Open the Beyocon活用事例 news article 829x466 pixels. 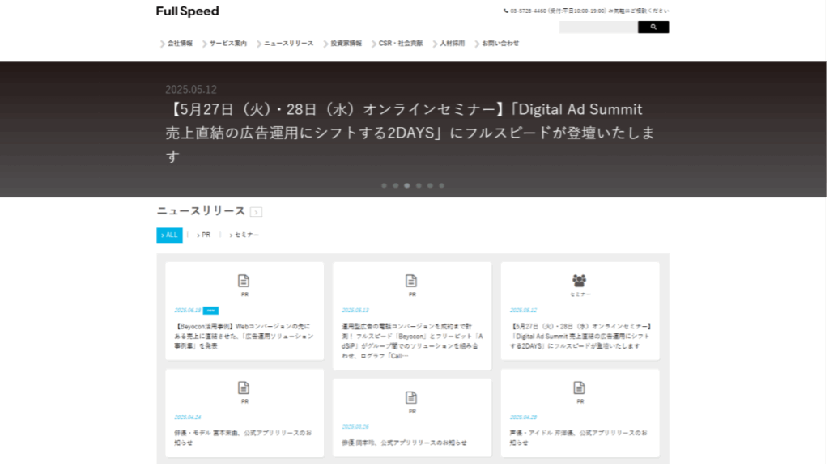pos(244,336)
